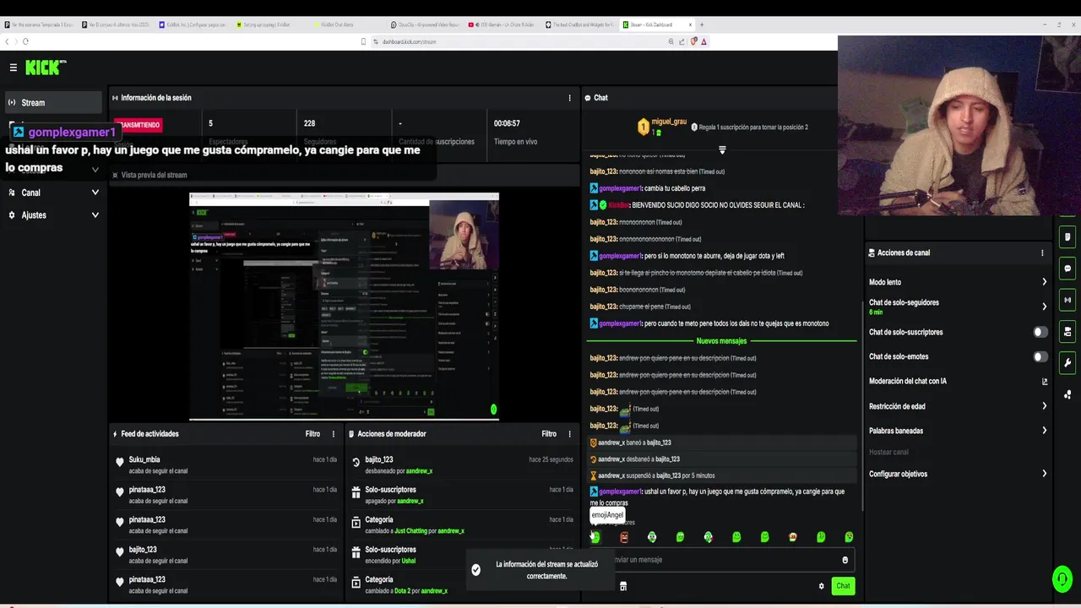
Task: Open the channel actions icon on right rail
Action: click(x=1067, y=331)
